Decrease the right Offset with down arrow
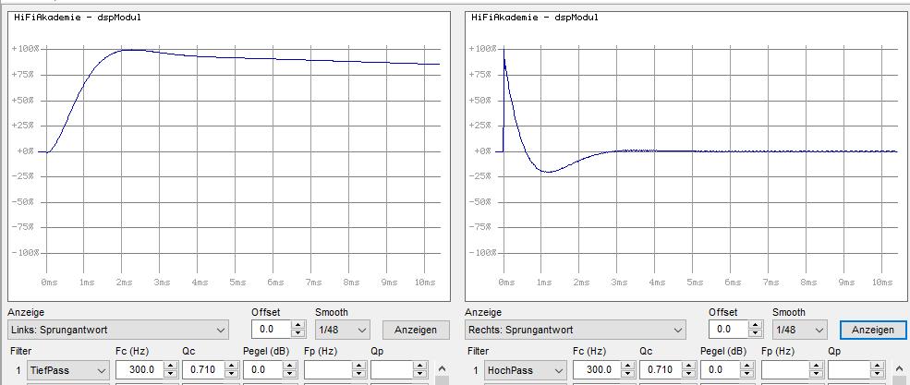Image resolution: width=910 pixels, height=385 pixels. pos(756,334)
